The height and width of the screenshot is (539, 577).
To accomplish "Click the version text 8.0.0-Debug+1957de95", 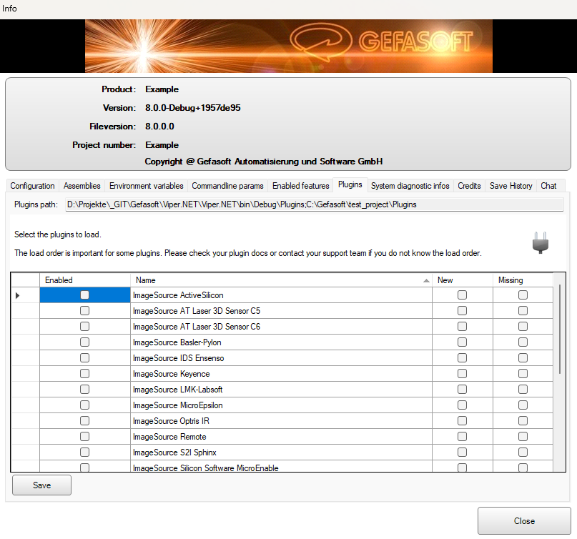I will point(193,108).
